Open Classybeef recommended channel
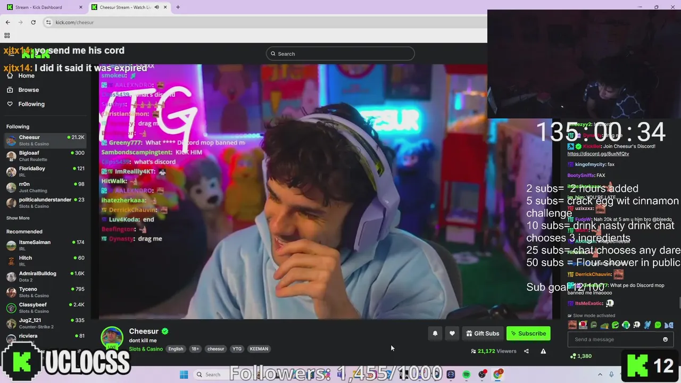681x383 pixels. [45, 307]
